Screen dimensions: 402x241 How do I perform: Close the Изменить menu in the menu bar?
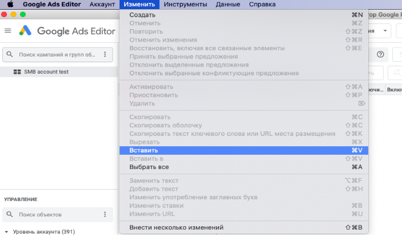tap(139, 5)
